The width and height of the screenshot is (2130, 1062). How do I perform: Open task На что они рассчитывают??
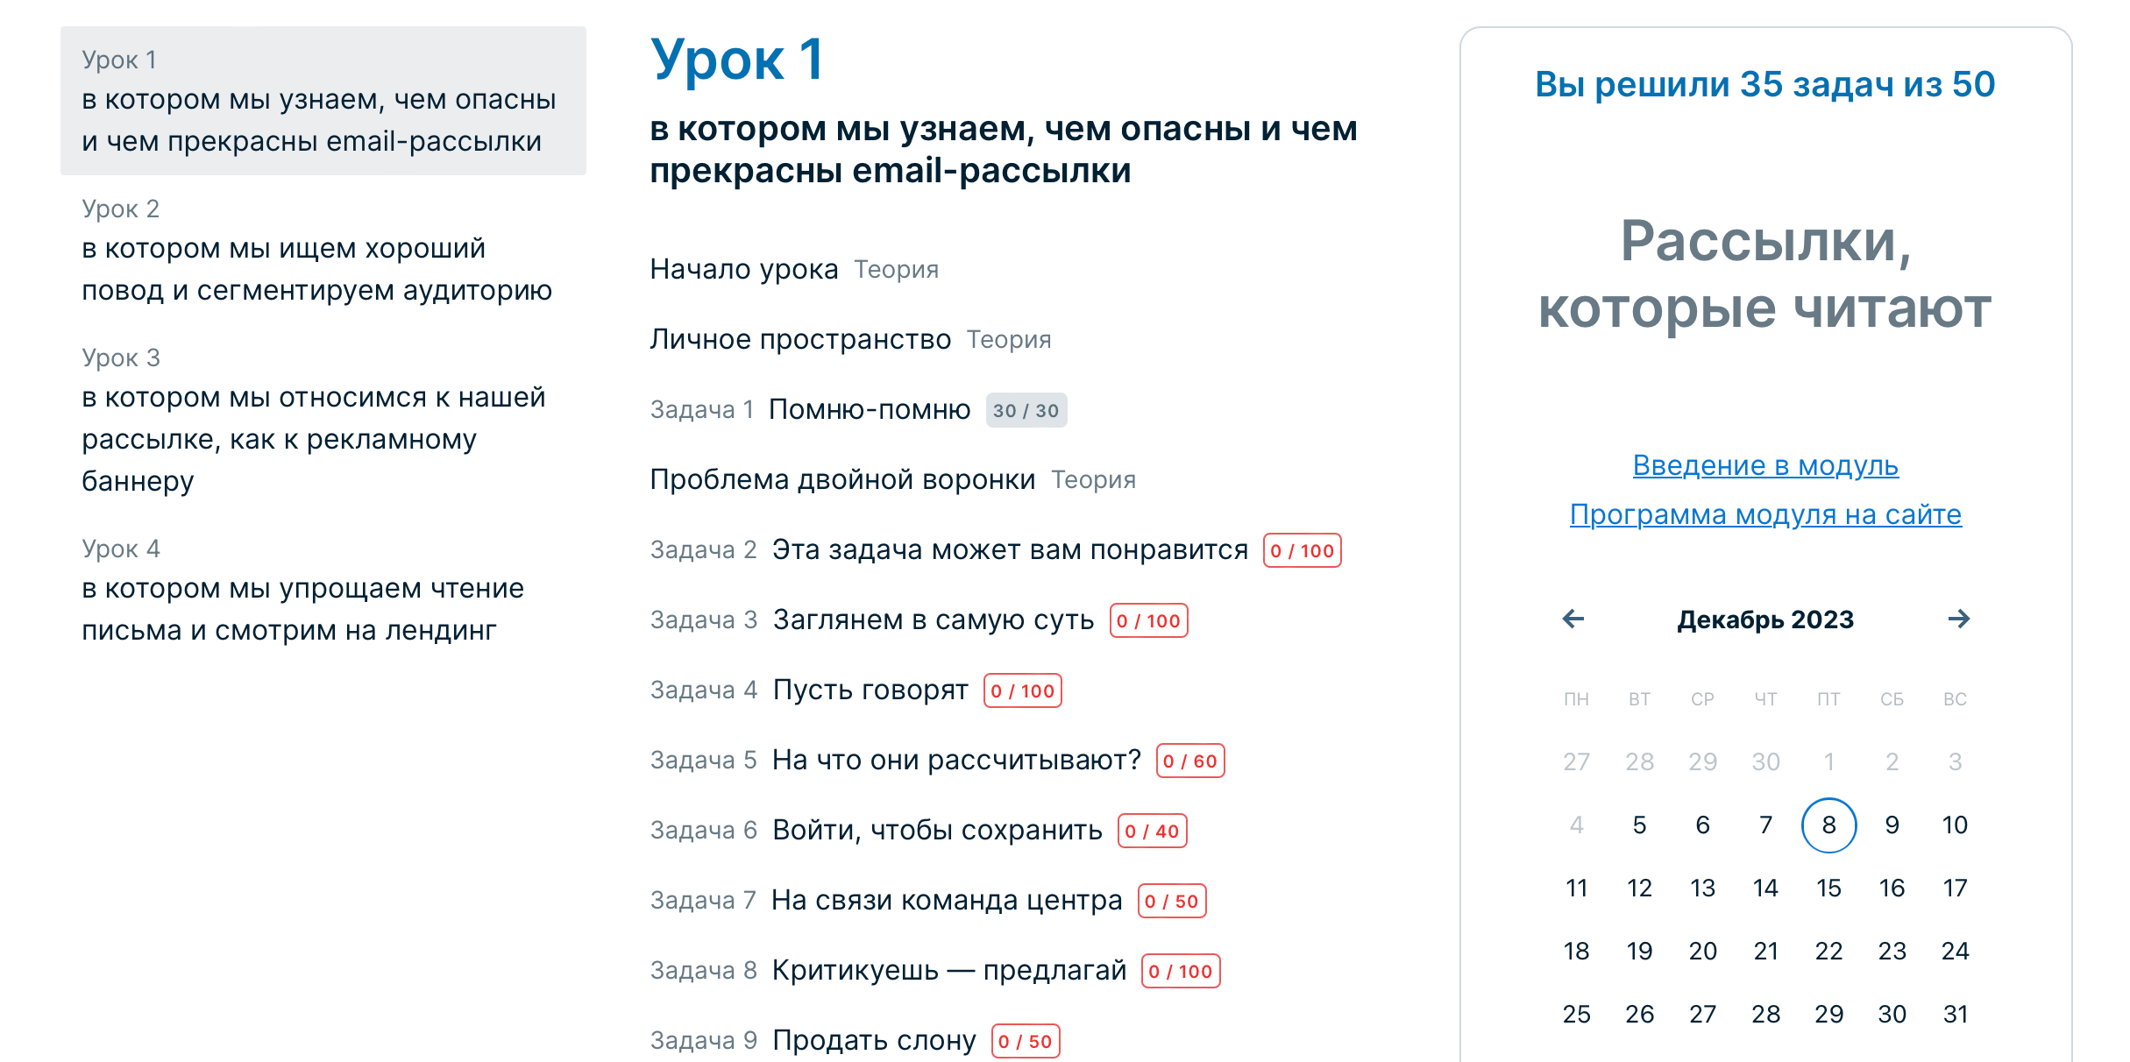(956, 760)
